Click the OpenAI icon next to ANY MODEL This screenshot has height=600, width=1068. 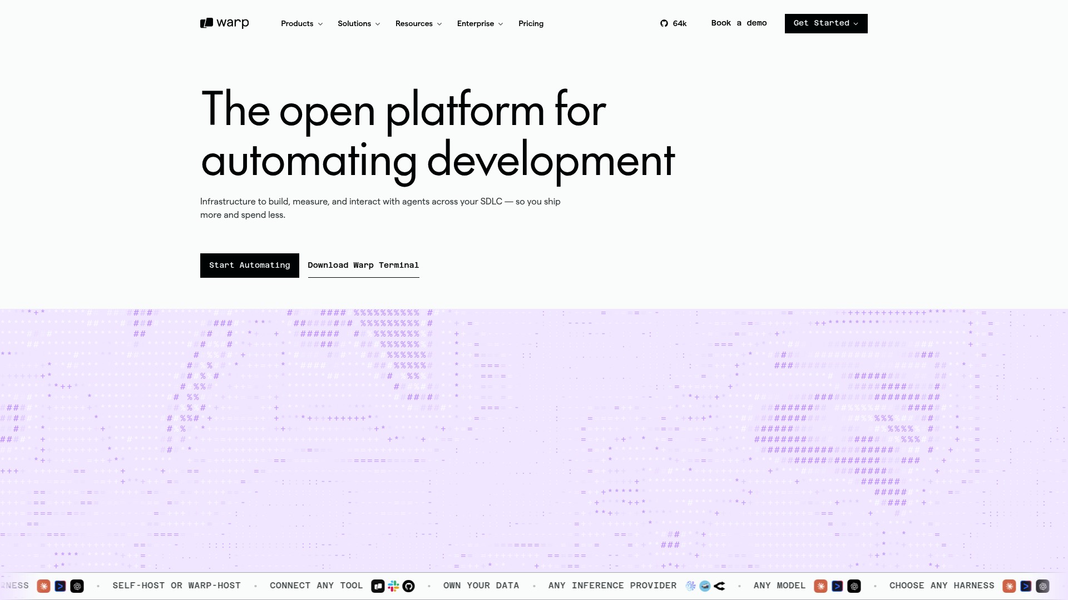[854, 586]
